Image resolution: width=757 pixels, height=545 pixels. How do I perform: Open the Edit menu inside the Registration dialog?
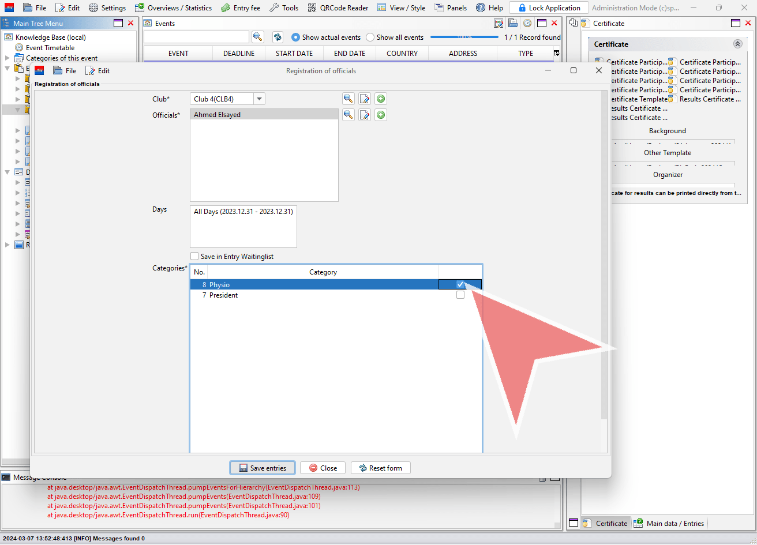(x=97, y=70)
